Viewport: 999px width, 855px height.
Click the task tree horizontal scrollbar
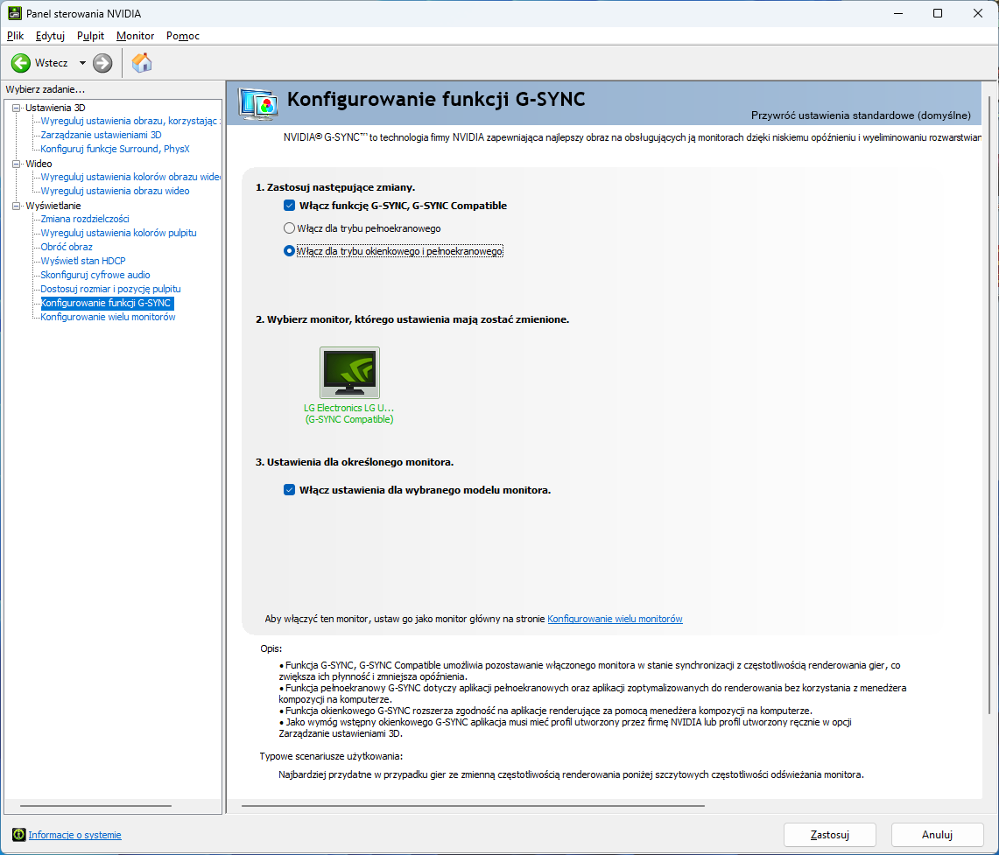[96, 806]
